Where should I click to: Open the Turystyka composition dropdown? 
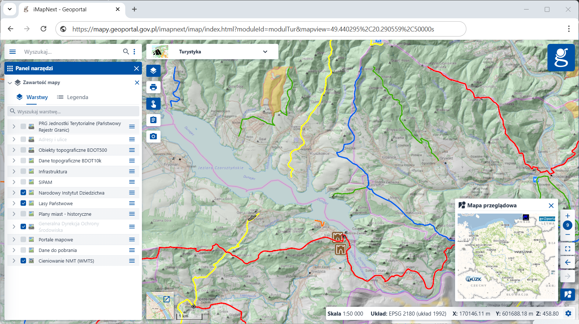[x=265, y=52]
